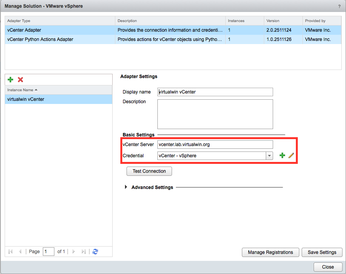Go to the next page of instances

pyautogui.click(x=74, y=252)
